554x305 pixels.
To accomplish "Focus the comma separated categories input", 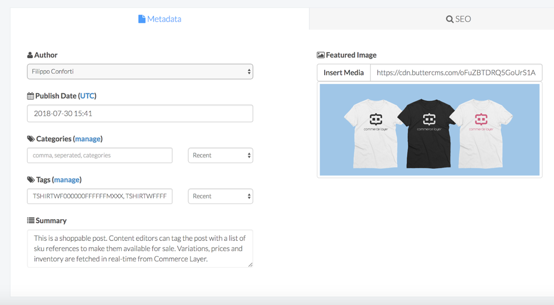I will 100,155.
